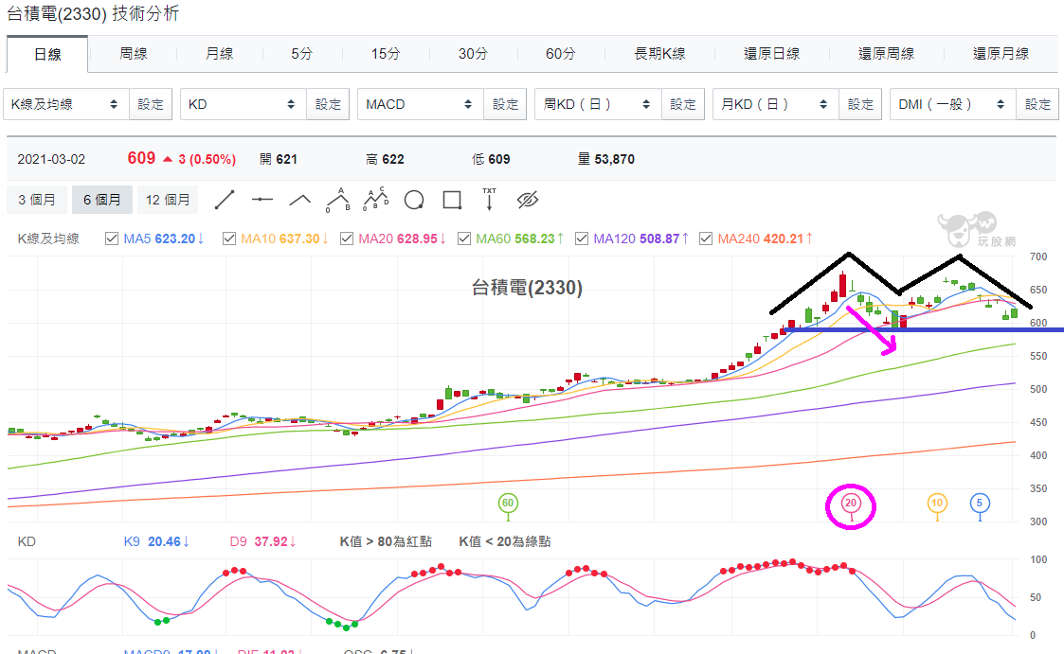Click 設定 next to MACD dropdown
Viewport: 1064px width, 654px height.
click(506, 104)
